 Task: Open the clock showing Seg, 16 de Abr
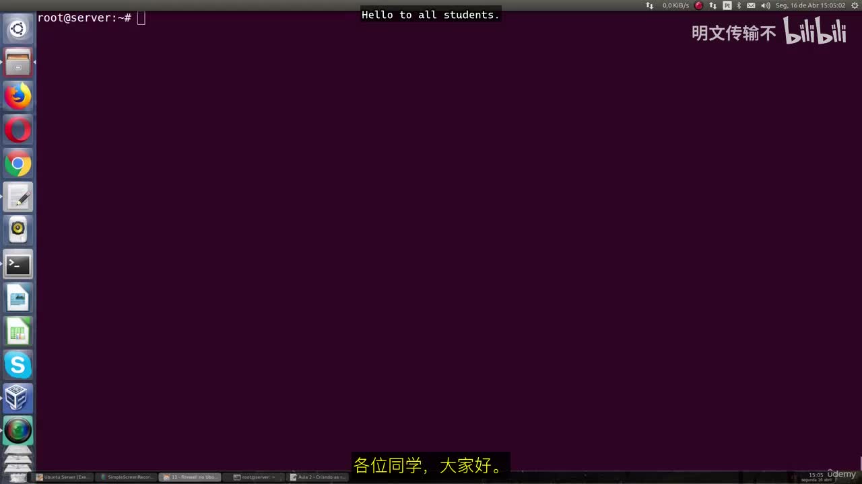[810, 5]
